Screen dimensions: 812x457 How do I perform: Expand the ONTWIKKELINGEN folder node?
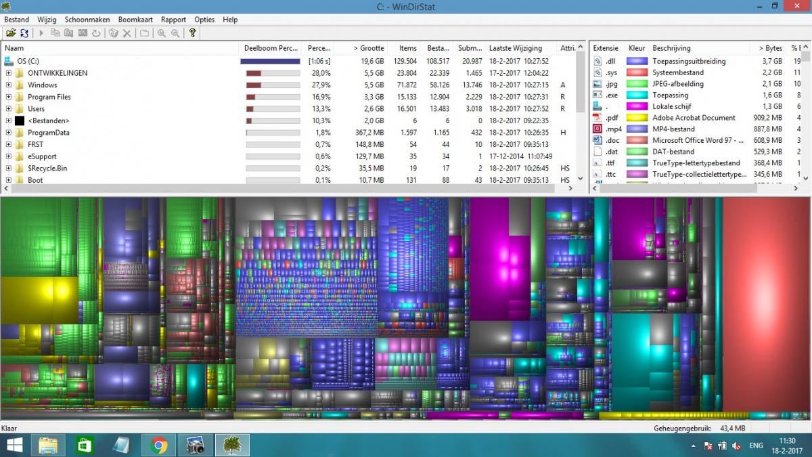(x=9, y=73)
